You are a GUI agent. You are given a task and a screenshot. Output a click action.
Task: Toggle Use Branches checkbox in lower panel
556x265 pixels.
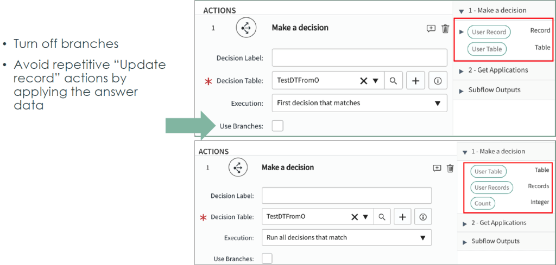[267, 258]
